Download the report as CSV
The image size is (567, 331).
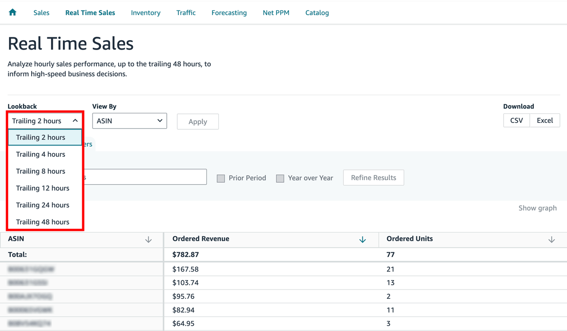point(516,120)
